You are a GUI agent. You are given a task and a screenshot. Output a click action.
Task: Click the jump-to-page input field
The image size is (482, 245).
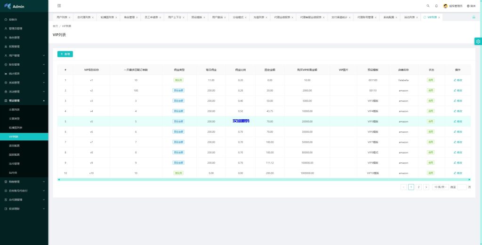[x=462, y=187]
